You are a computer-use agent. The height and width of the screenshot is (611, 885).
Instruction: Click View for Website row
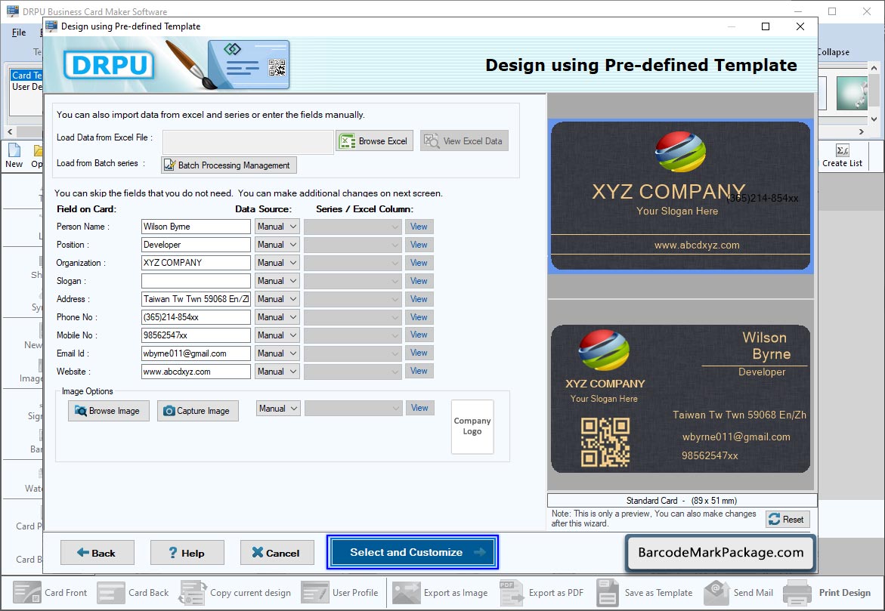pyautogui.click(x=419, y=372)
